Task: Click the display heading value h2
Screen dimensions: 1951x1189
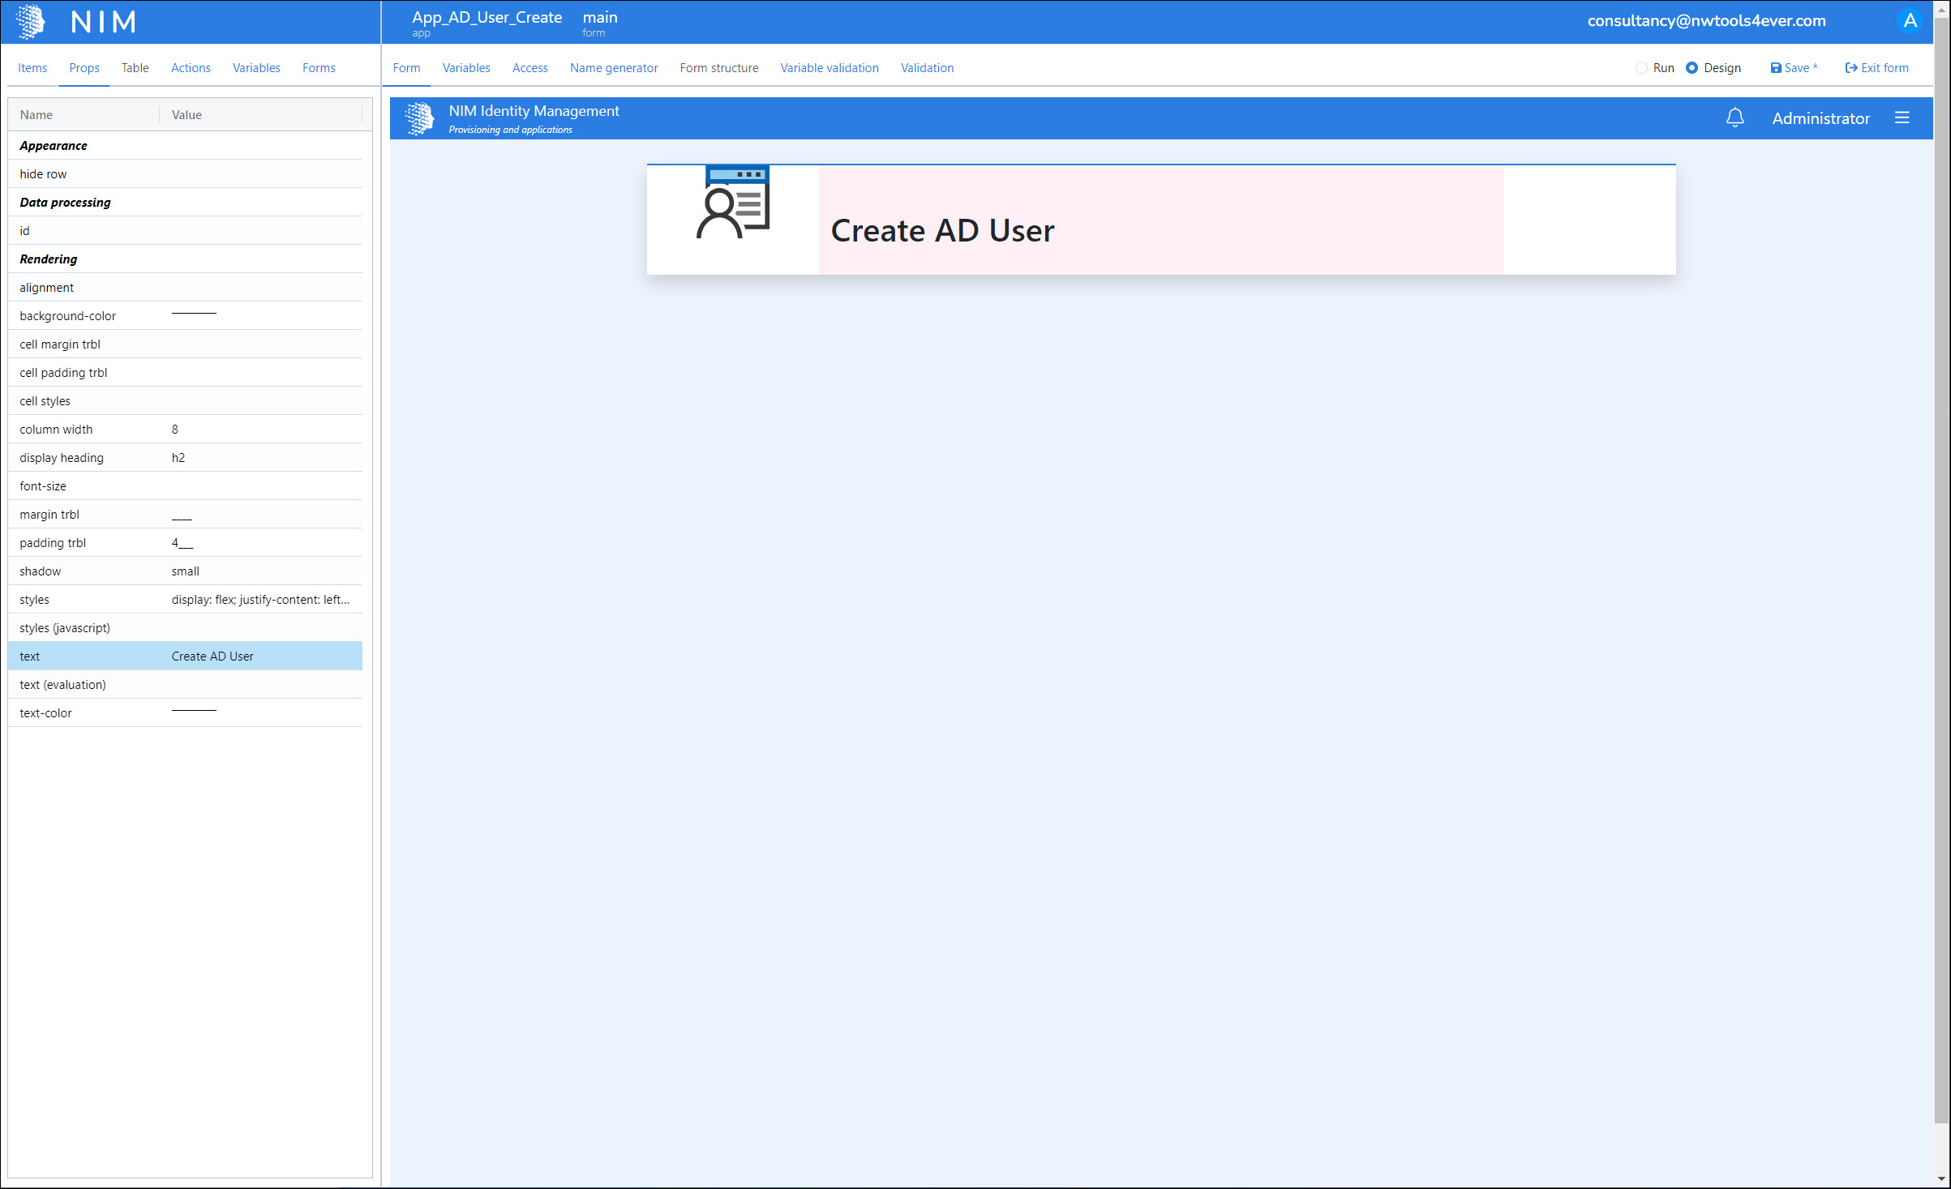Action: (178, 458)
